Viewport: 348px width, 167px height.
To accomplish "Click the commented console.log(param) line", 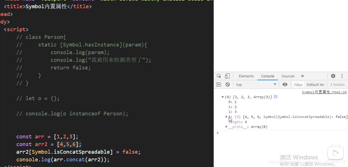I will click(x=63, y=52).
